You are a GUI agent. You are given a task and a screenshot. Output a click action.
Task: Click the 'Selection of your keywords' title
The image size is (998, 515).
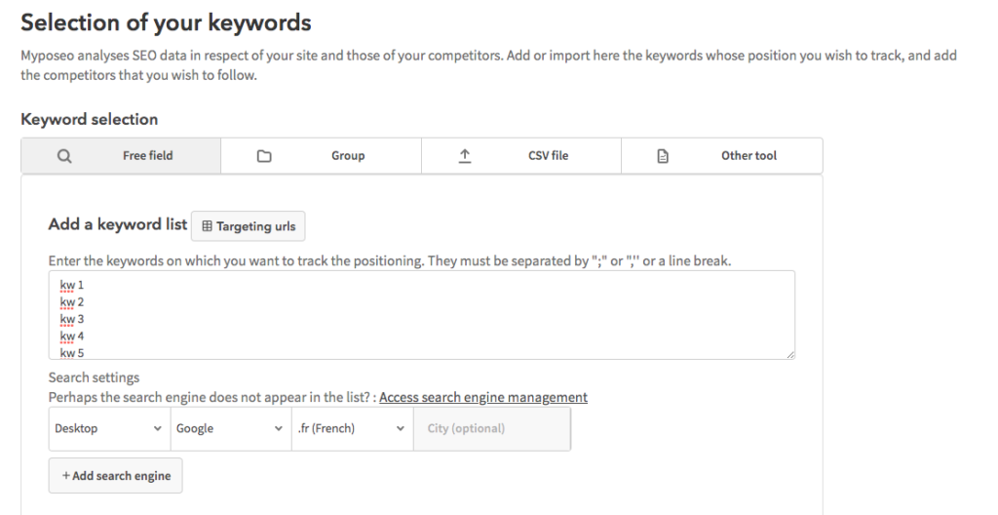(166, 23)
